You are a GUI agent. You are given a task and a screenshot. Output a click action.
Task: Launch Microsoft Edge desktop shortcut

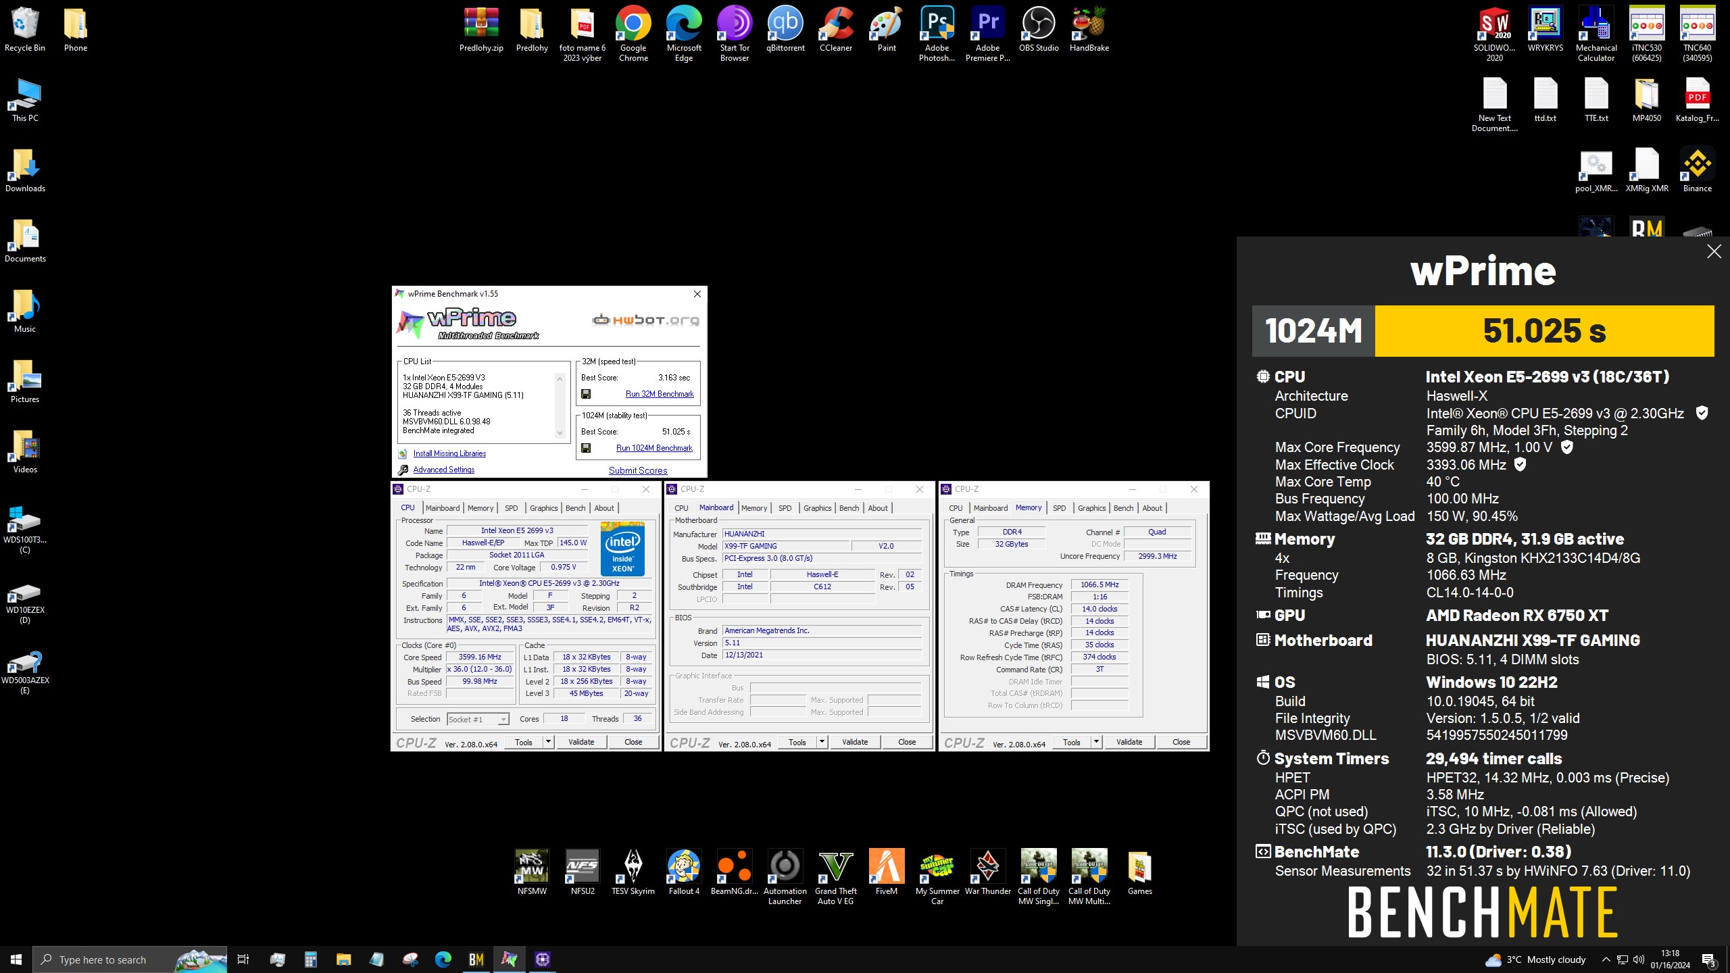click(684, 34)
